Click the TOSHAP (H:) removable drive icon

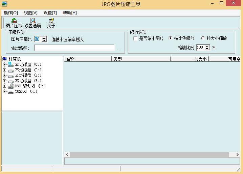pos(11,92)
